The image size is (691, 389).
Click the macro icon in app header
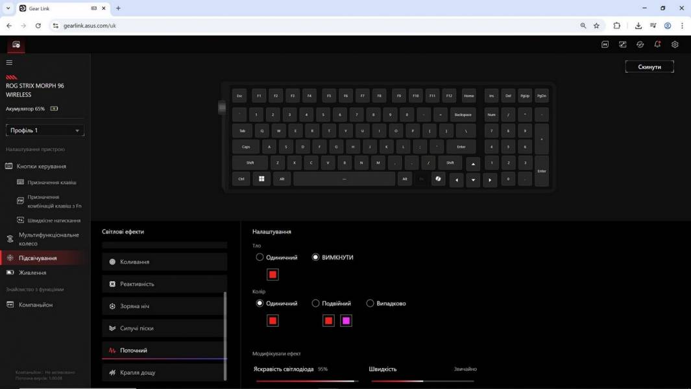pos(605,45)
